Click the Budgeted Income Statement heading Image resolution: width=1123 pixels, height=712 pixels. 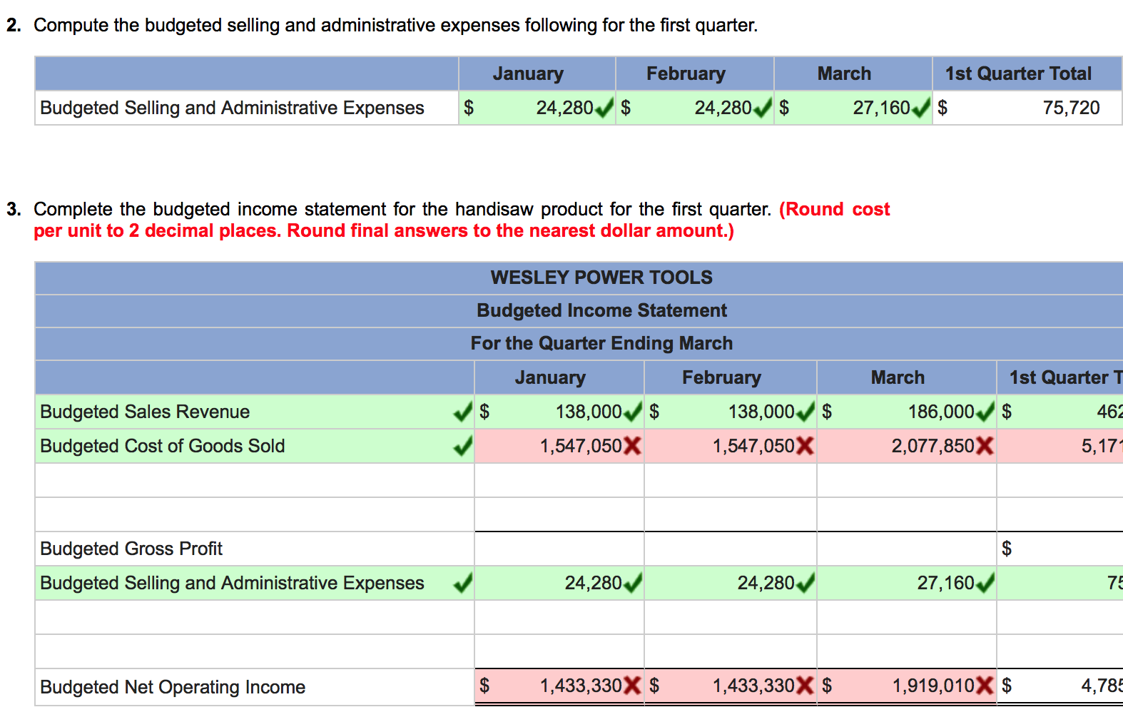click(601, 310)
